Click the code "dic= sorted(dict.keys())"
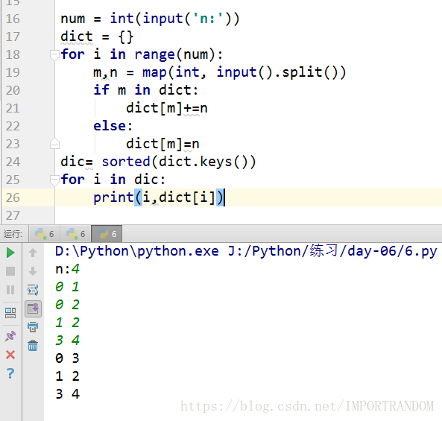This screenshot has width=442, height=421. point(158,162)
